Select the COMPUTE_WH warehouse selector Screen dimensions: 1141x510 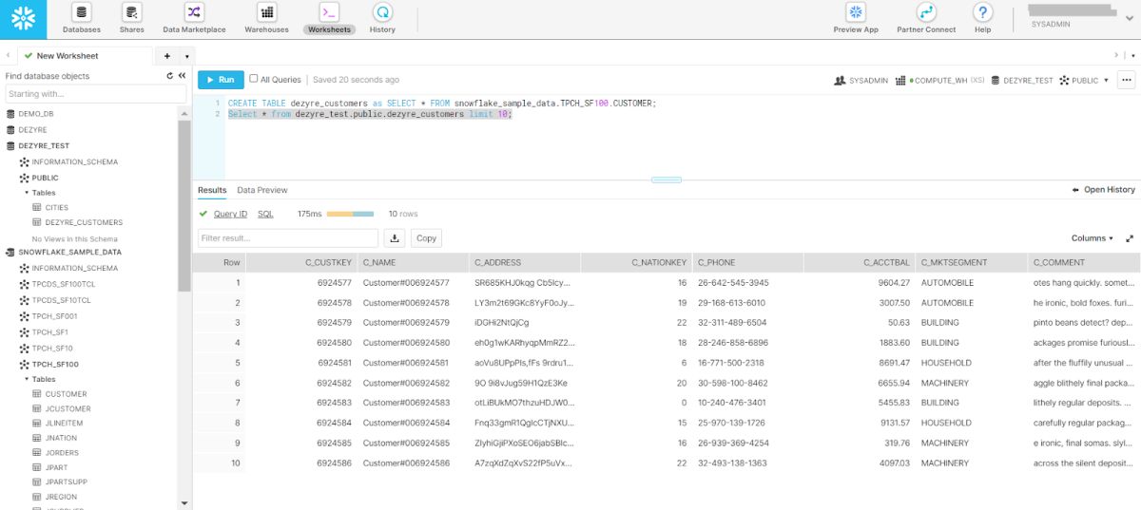coord(938,81)
